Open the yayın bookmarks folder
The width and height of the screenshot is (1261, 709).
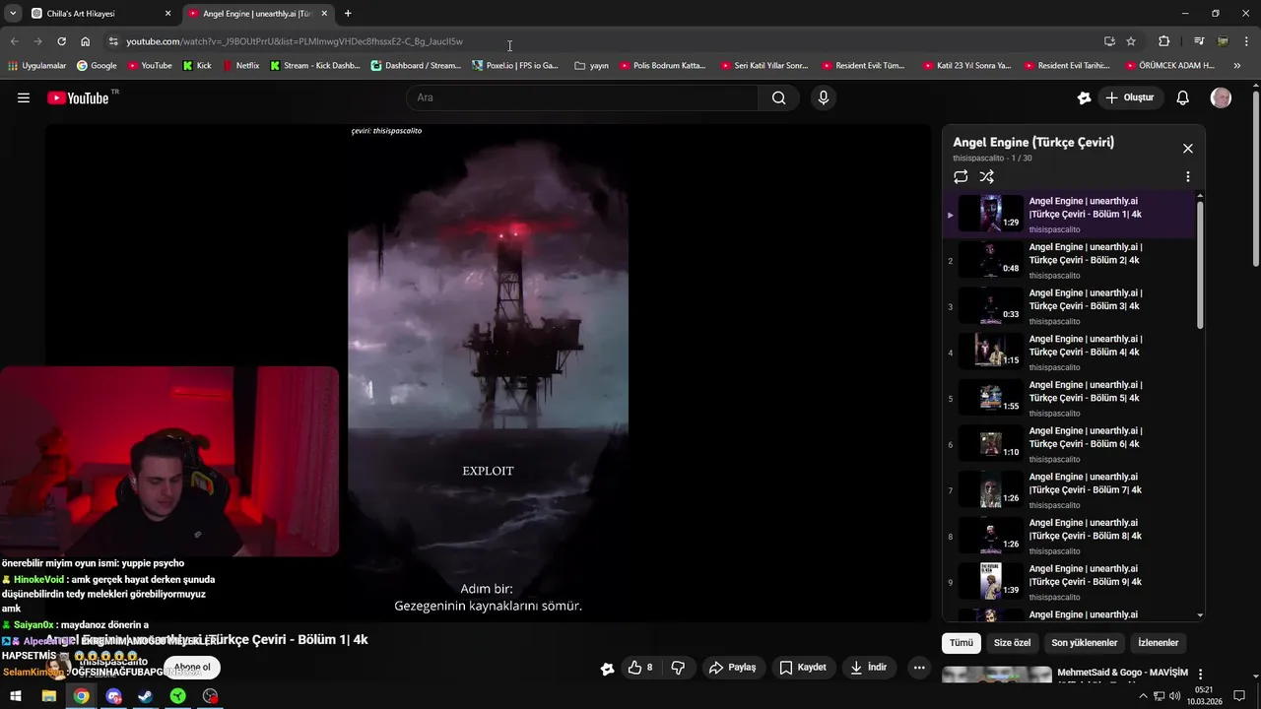(x=591, y=66)
